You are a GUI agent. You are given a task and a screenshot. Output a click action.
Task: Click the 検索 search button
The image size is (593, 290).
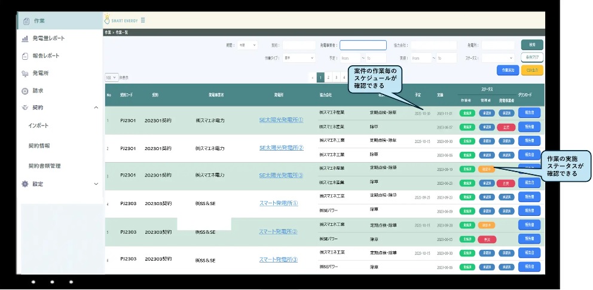(x=532, y=45)
